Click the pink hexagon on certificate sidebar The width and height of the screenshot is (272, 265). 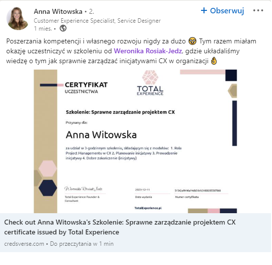[x=47, y=168]
